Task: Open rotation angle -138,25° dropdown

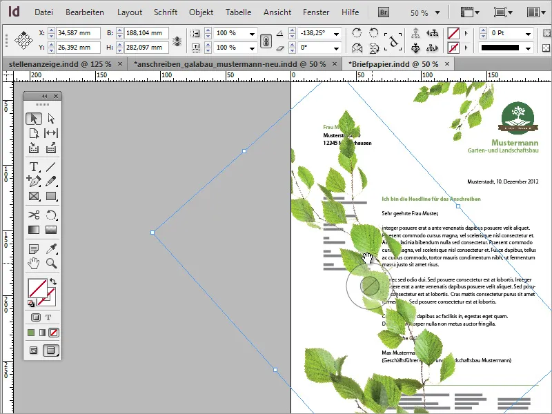Action: (337, 34)
